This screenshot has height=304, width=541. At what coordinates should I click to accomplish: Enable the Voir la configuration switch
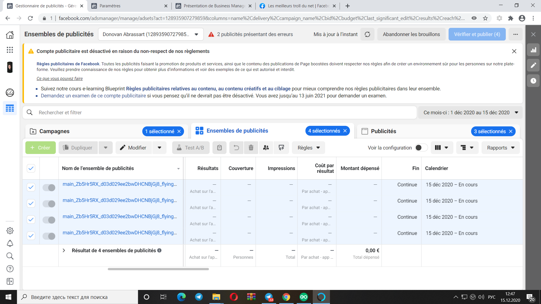click(421, 148)
